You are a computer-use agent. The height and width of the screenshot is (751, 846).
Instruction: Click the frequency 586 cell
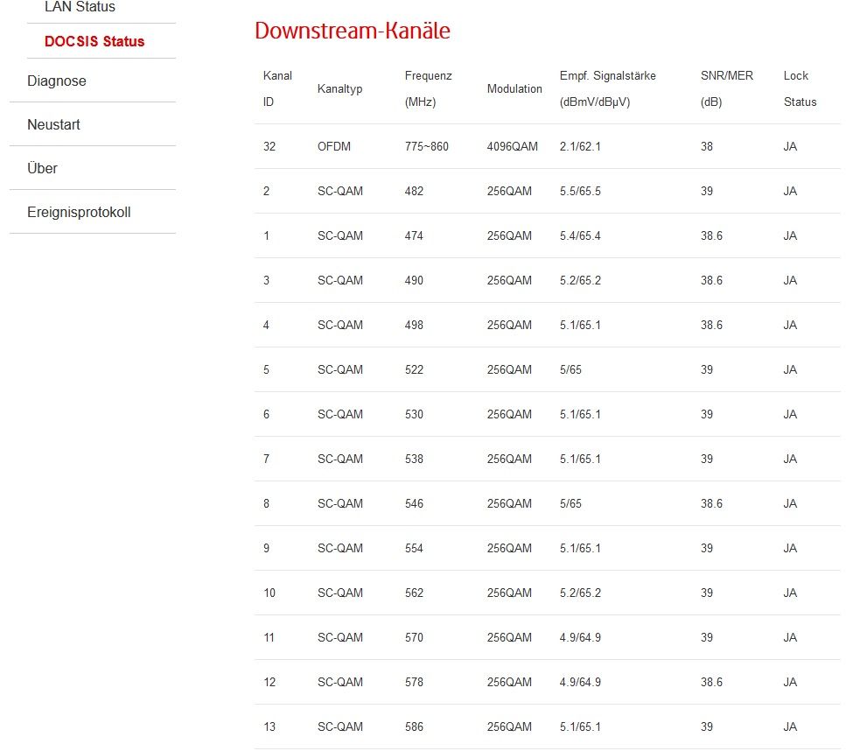pos(414,726)
